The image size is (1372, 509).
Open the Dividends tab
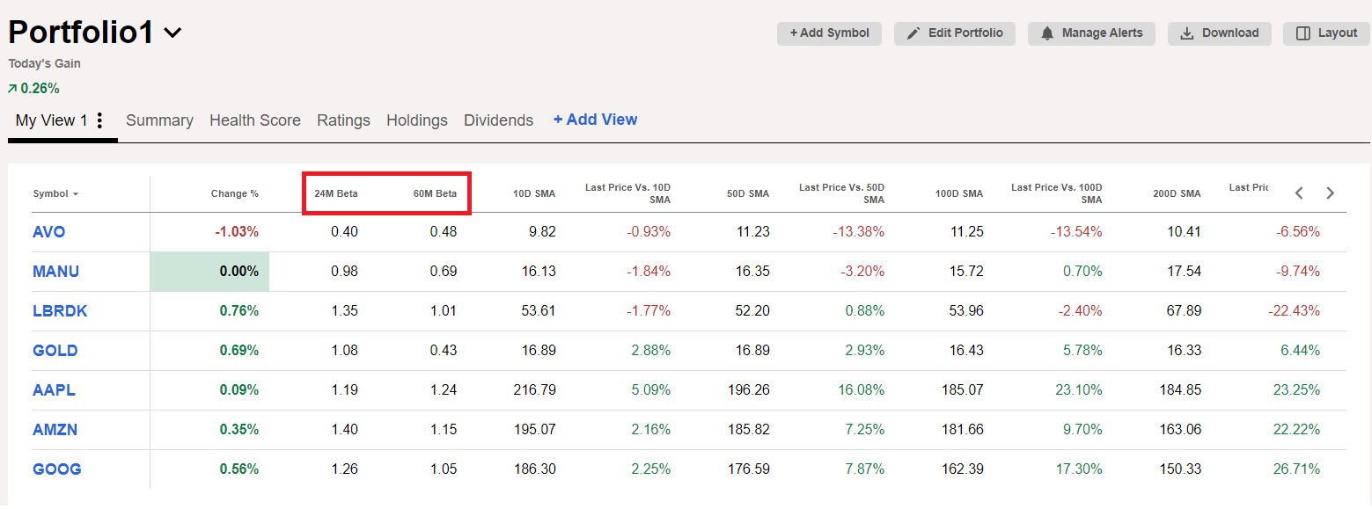point(498,120)
